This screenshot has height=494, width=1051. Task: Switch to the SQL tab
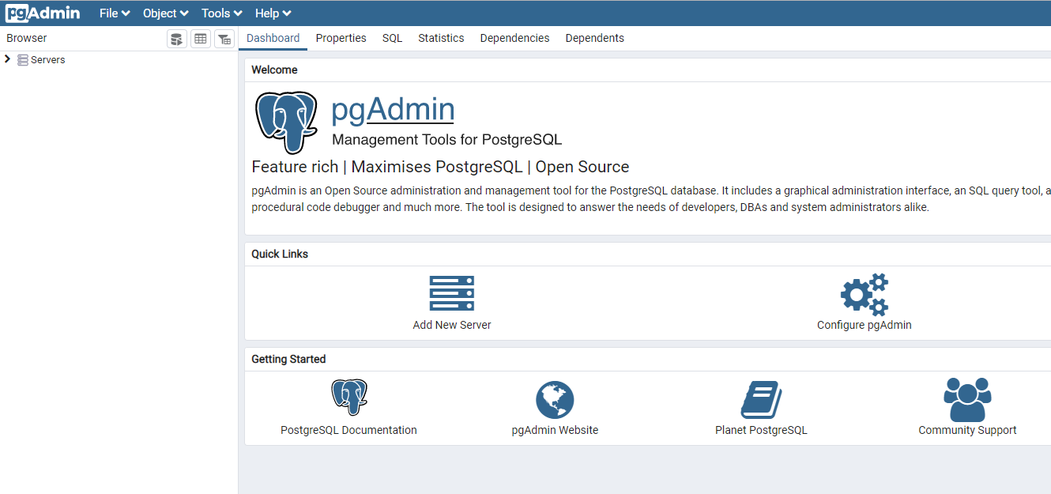(x=393, y=38)
